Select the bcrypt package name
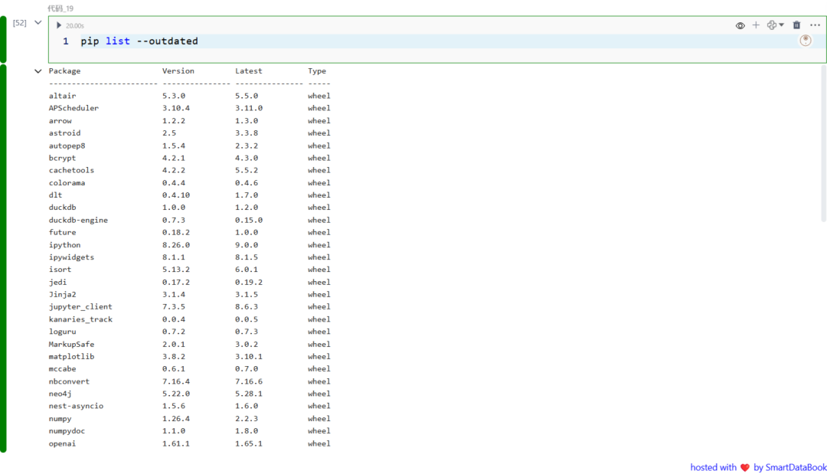The image size is (827, 474). (x=62, y=158)
